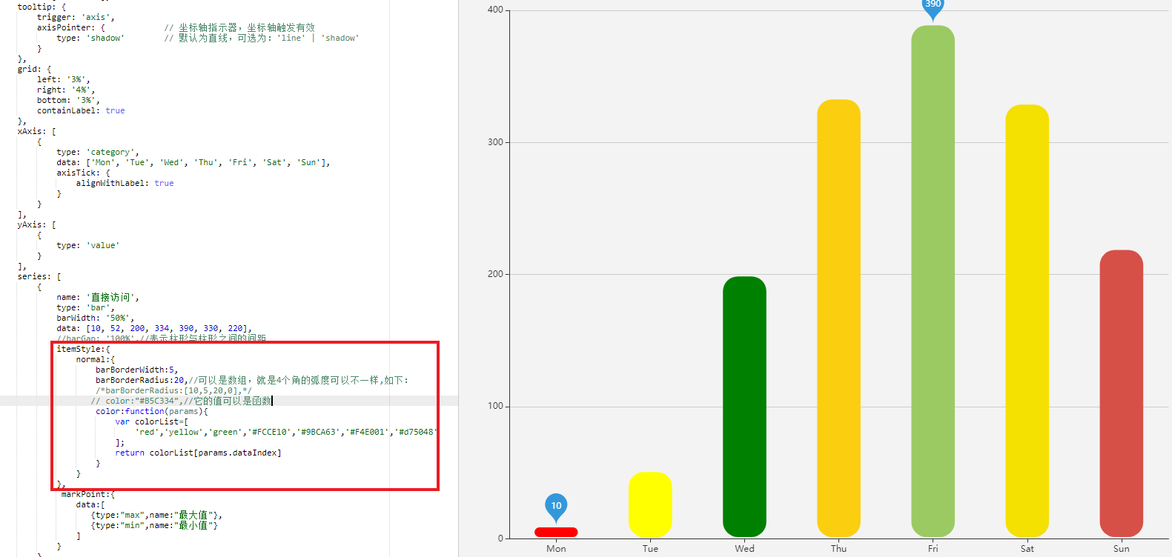The image size is (1172, 557).
Task: Click the series data line '[10, 52, 200...]'
Action: point(154,328)
